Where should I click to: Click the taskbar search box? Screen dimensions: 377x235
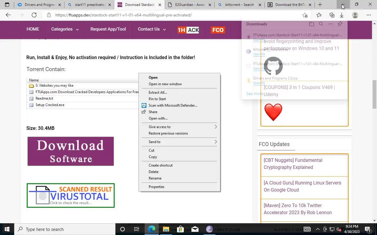[65, 229]
